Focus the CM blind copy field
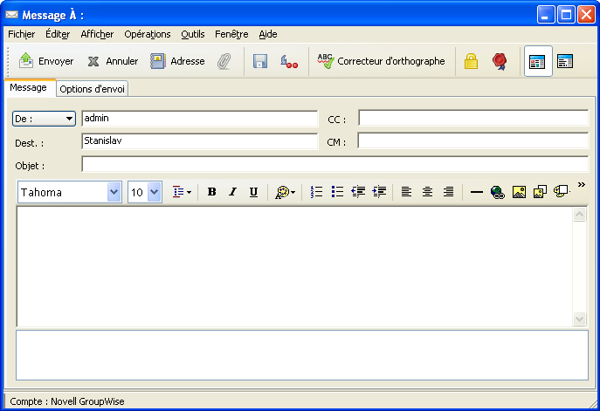Screen dimensions: 600x411 [x=473, y=140]
